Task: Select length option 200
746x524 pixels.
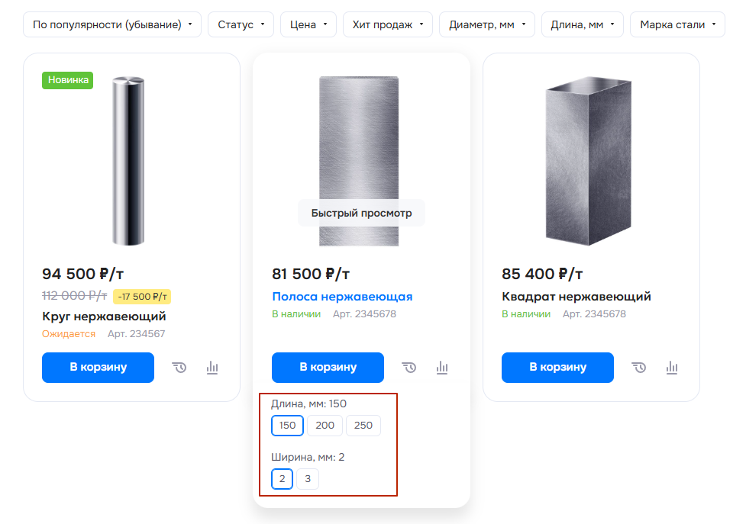Action: click(325, 425)
